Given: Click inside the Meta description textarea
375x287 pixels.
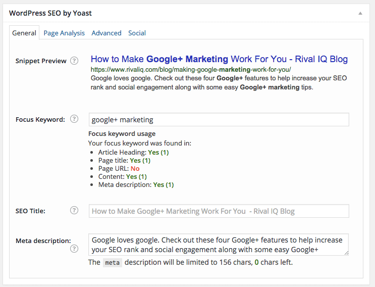Looking at the screenshot, I should pos(219,245).
